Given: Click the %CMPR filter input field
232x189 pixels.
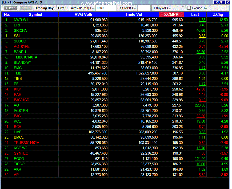Looking at the screenshot, I should click(144, 8).
